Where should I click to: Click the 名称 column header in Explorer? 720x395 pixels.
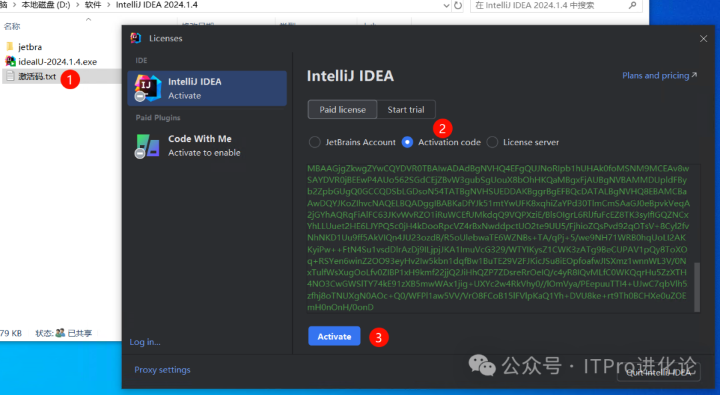tap(12, 27)
